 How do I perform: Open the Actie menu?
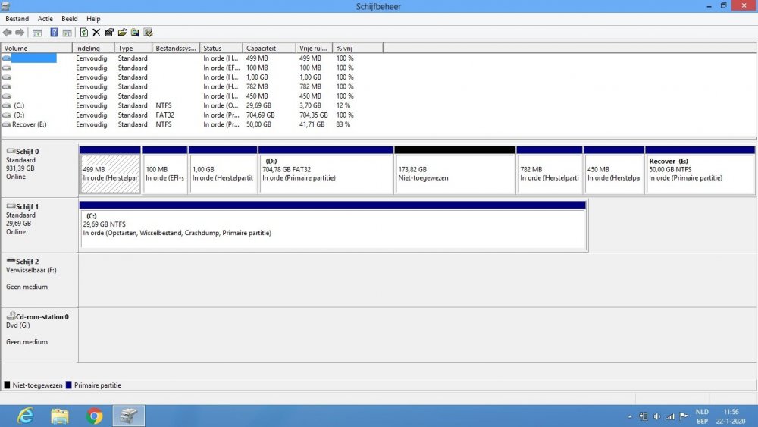(45, 19)
